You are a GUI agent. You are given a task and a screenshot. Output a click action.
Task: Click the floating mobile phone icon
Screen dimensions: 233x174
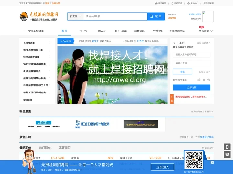pos(227,147)
